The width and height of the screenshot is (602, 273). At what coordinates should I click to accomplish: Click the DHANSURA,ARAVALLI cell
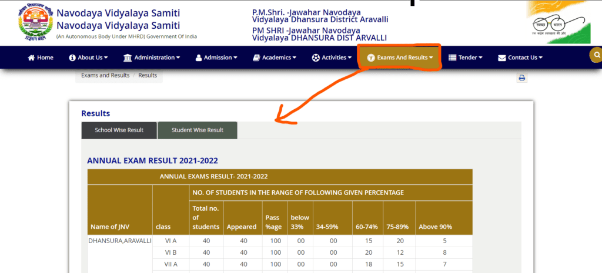[120, 241]
